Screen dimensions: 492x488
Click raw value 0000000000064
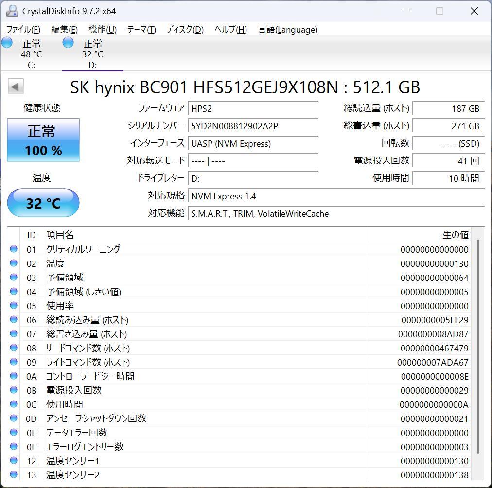(x=435, y=278)
